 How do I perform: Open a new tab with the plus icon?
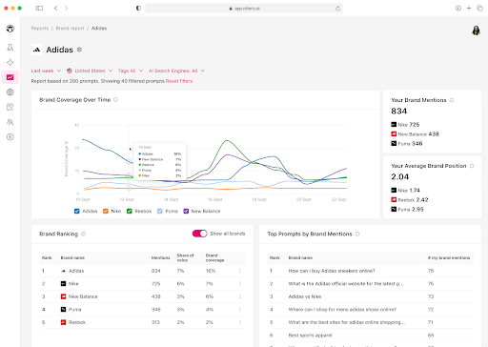469,9
